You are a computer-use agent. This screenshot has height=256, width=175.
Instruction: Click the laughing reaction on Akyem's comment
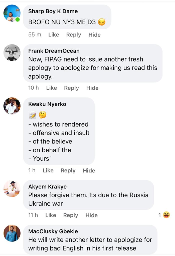(x=166, y=215)
